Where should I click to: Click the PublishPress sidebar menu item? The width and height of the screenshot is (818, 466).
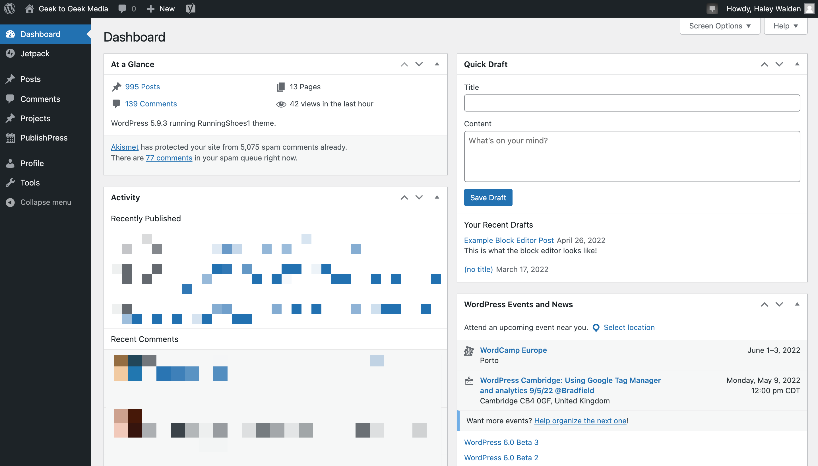(43, 137)
